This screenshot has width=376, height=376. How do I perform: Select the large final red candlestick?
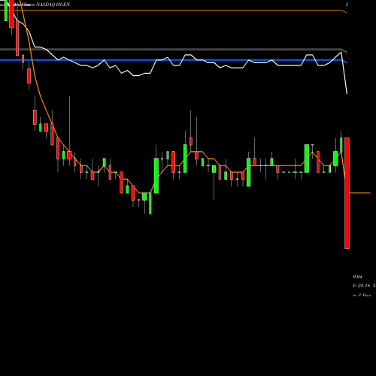pyautogui.click(x=347, y=193)
